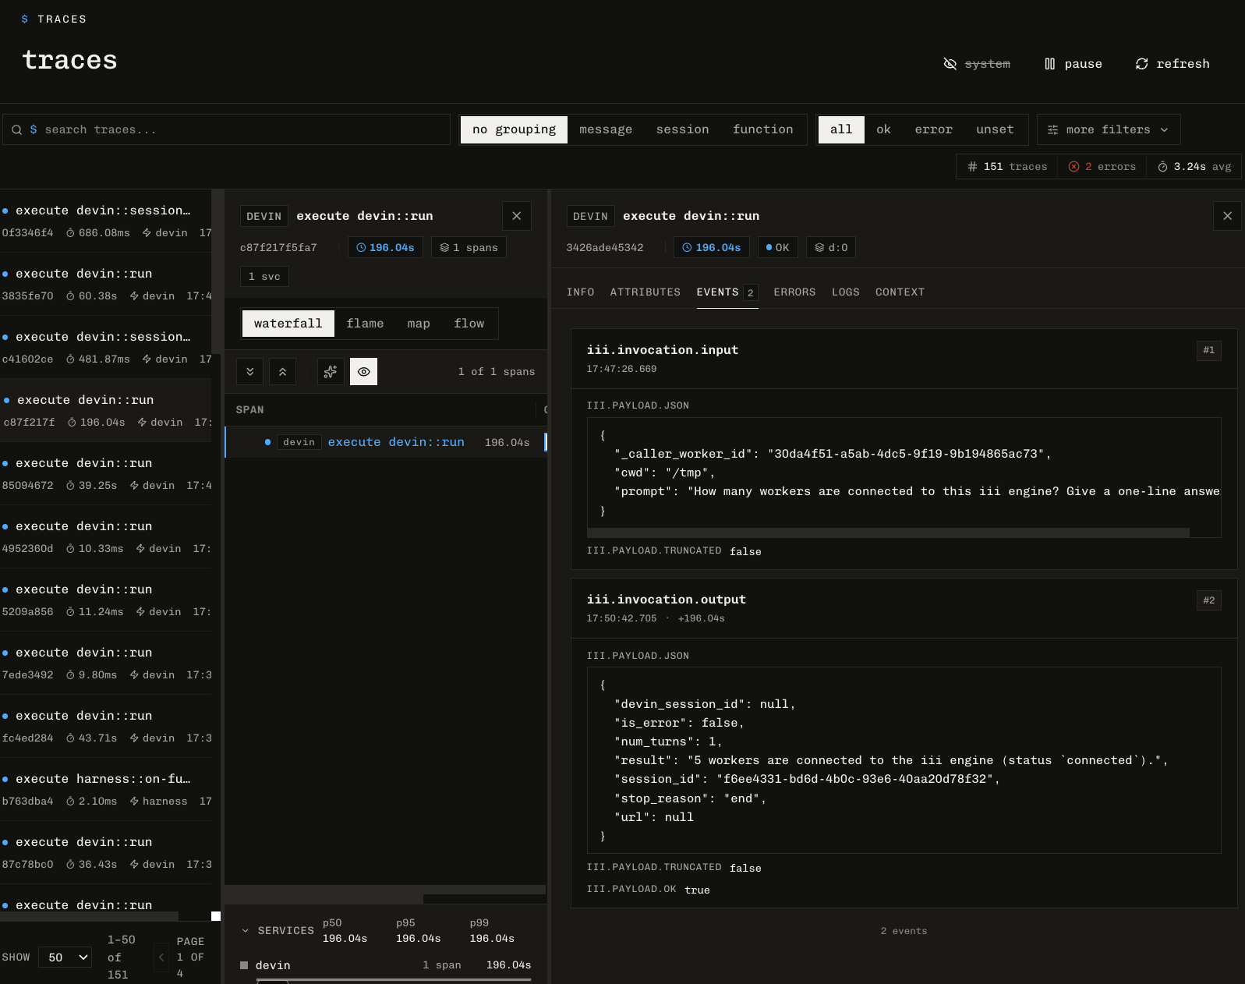This screenshot has width=1245, height=984.
Task: Open trace 5209a856 lasting 11.24ms
Action: (x=106, y=600)
